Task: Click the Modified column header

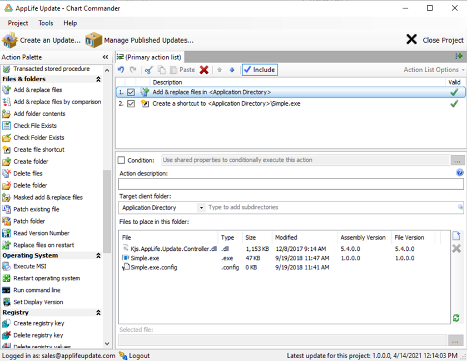Action: point(305,238)
